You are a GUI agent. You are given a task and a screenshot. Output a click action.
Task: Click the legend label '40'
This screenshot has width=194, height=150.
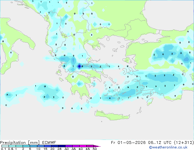tap(80, 149)
